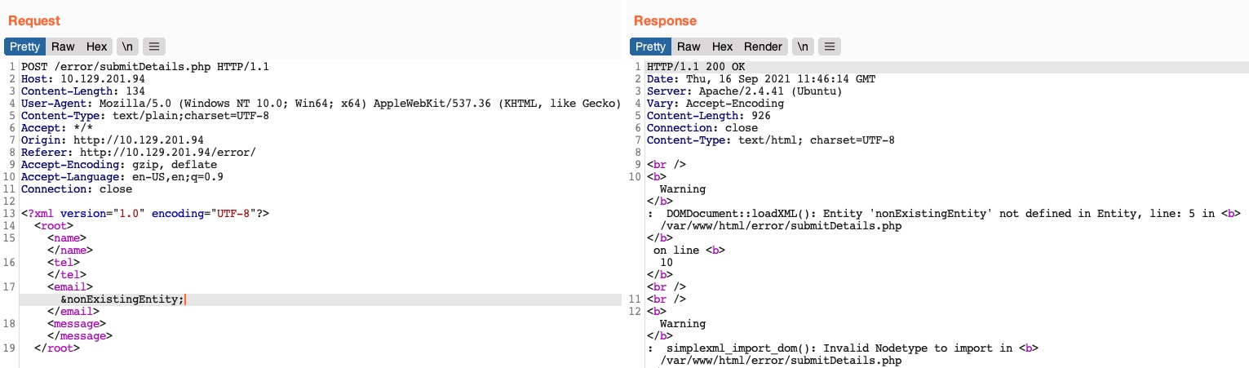Open the Response editor hamburger menu
This screenshot has height=368, width=1249.
(x=829, y=47)
